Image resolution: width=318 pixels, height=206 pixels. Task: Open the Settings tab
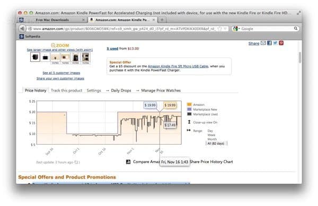pyautogui.click(x=94, y=91)
